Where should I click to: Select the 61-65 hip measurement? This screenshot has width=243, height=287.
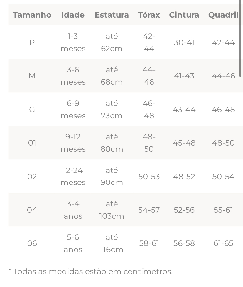coord(223,243)
